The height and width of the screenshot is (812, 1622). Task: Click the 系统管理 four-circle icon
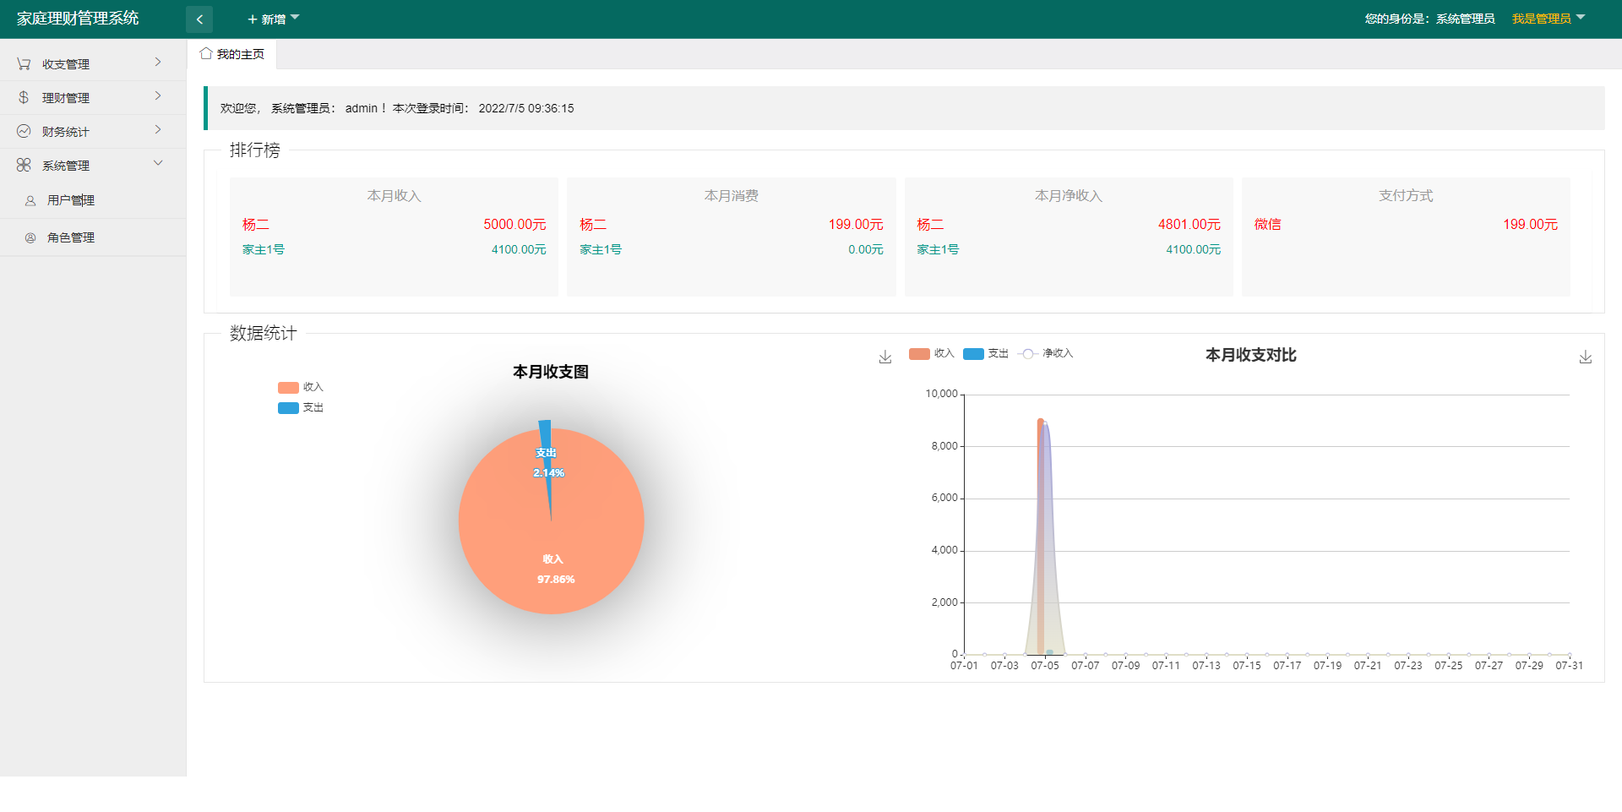click(x=24, y=166)
